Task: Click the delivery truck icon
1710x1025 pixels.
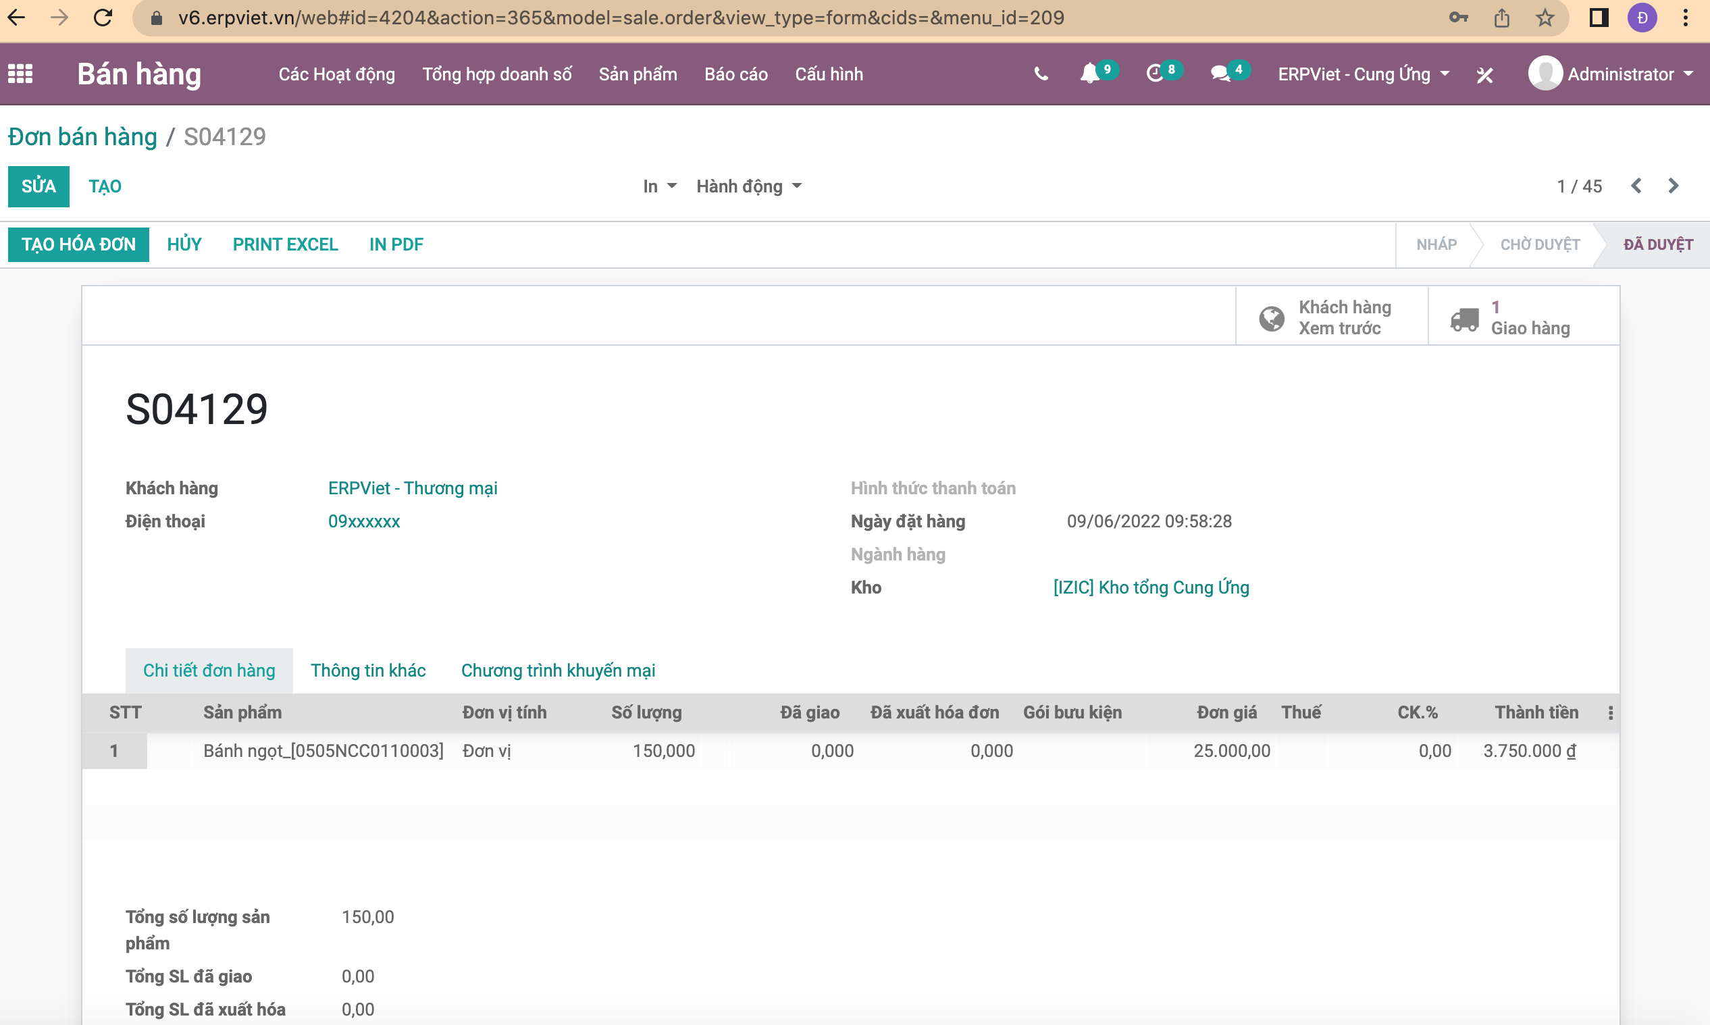Action: coord(1464,319)
